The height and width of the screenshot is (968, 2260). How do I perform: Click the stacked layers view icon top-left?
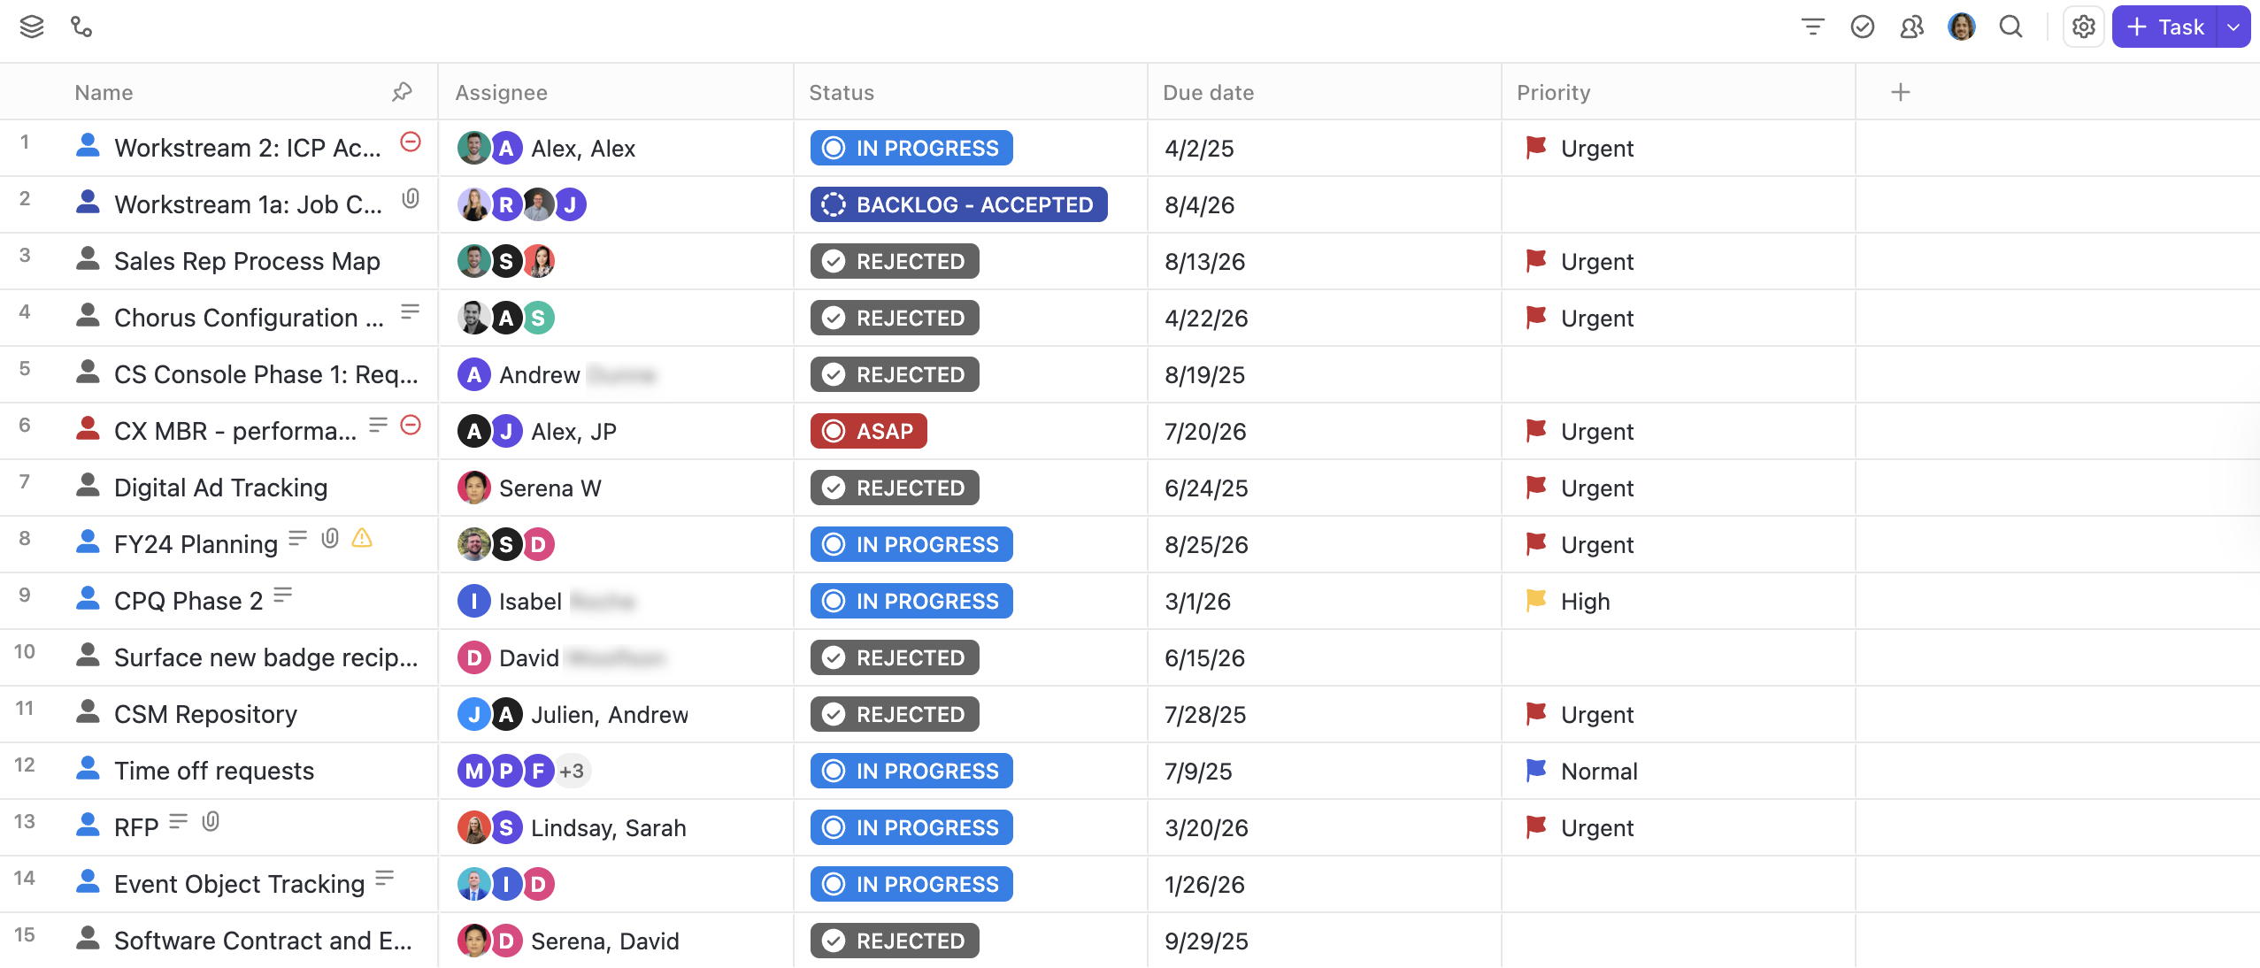point(32,27)
